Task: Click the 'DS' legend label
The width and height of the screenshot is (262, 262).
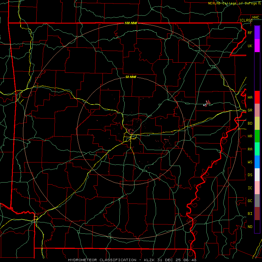Action: coord(250,175)
